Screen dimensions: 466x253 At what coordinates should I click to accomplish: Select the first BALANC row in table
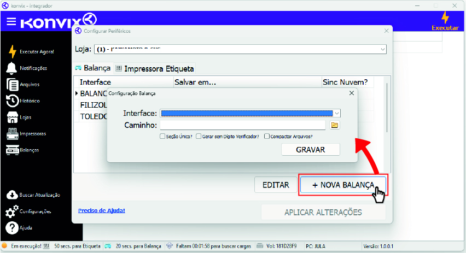tap(93, 93)
